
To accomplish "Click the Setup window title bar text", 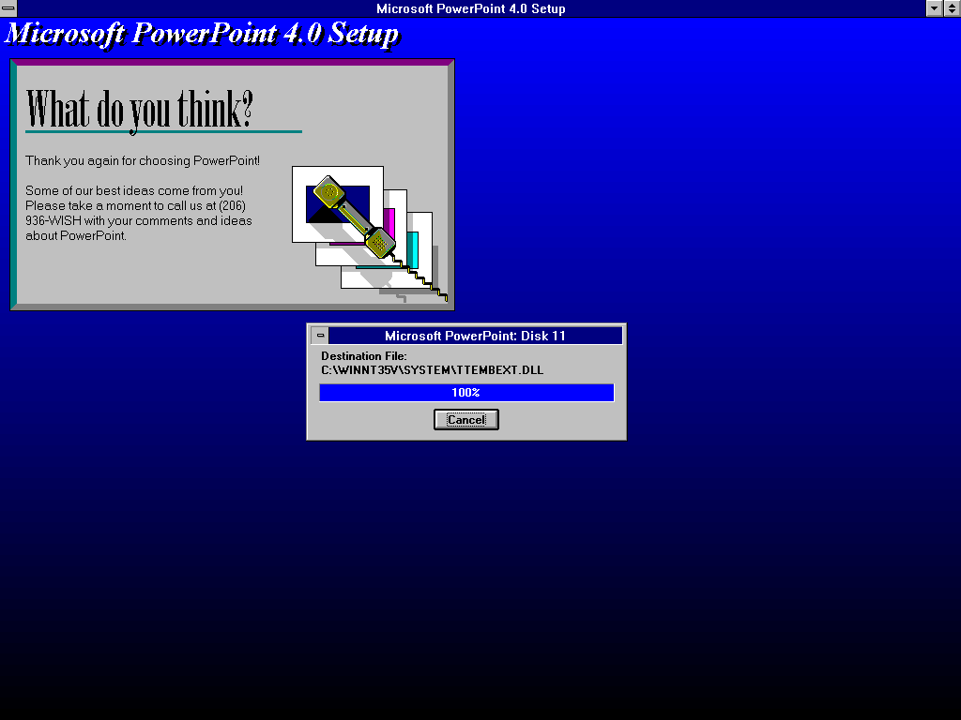I will click(x=471, y=8).
